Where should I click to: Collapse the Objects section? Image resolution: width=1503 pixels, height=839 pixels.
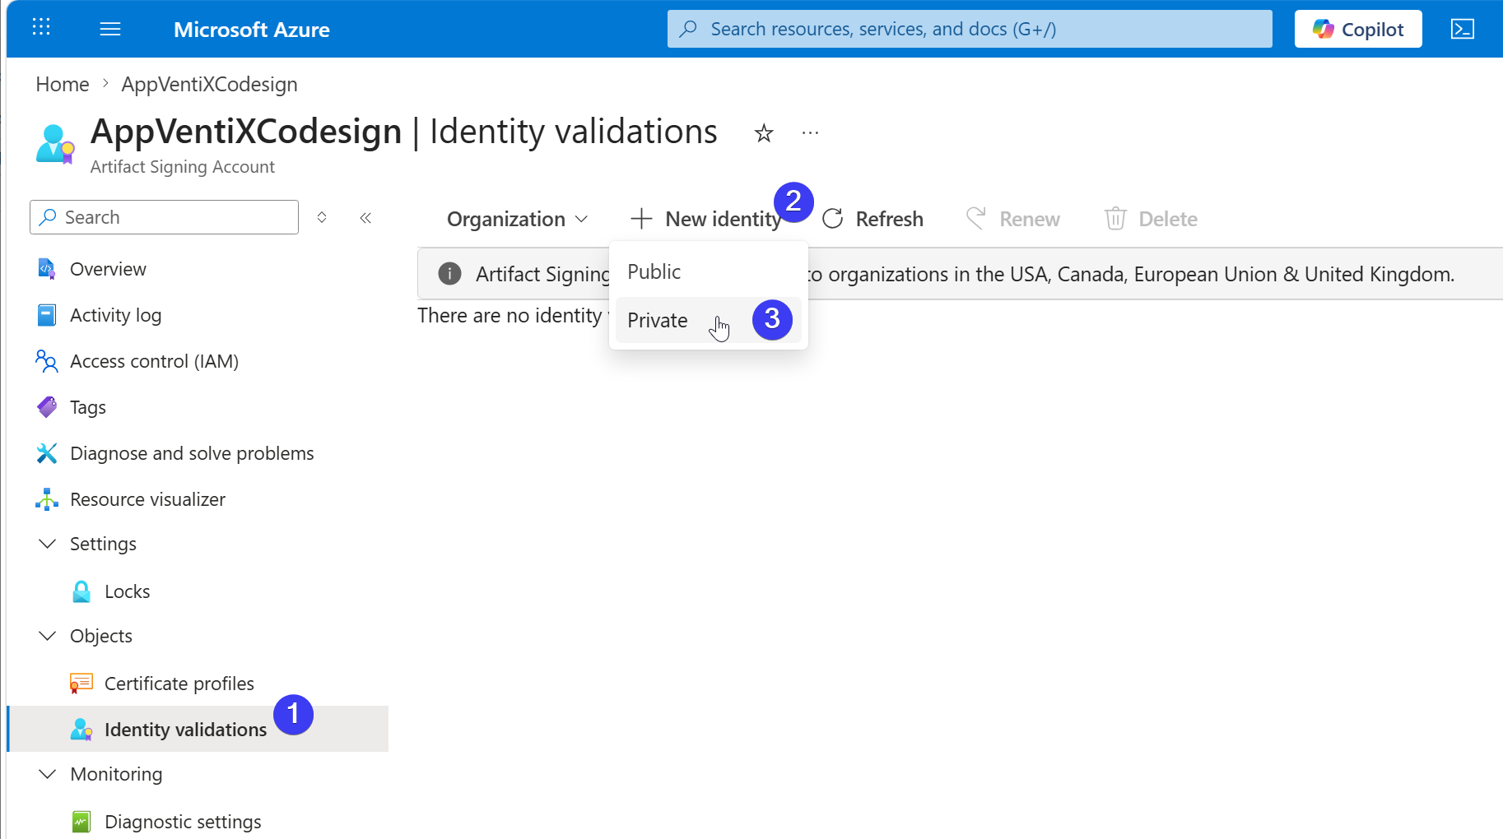pyautogui.click(x=48, y=636)
